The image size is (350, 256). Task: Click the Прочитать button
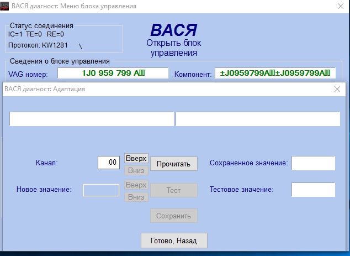[x=173, y=164]
